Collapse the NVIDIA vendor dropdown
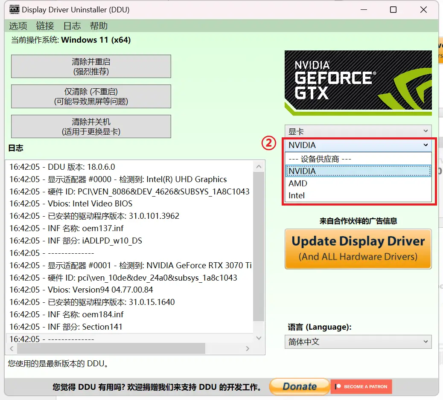The width and height of the screenshot is (443, 400). coord(358,145)
